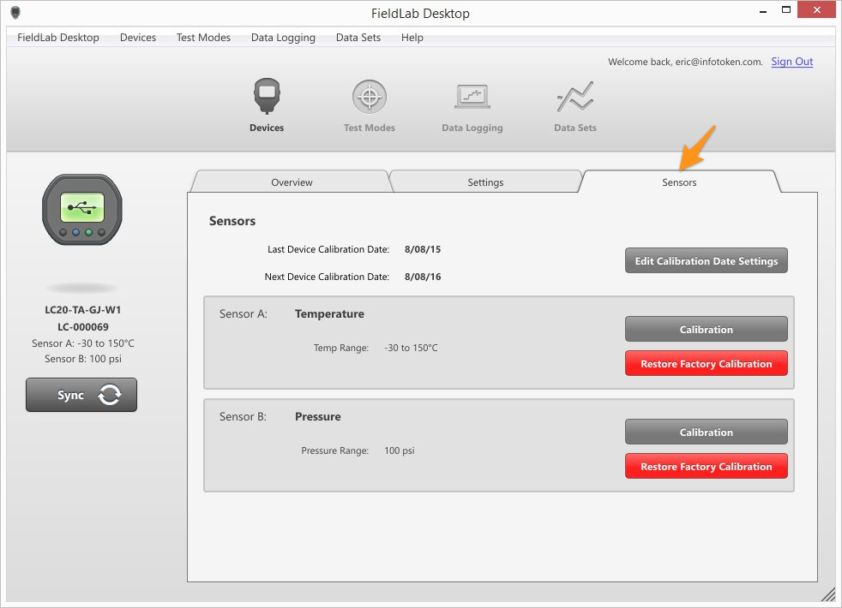Image resolution: width=842 pixels, height=608 pixels.
Task: Click the window resize grip corner
Action: click(828, 594)
